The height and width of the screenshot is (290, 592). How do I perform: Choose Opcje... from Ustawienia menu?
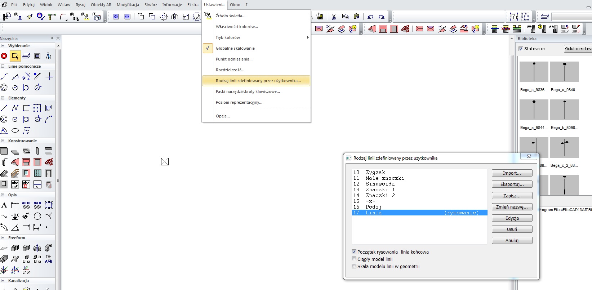point(223,116)
